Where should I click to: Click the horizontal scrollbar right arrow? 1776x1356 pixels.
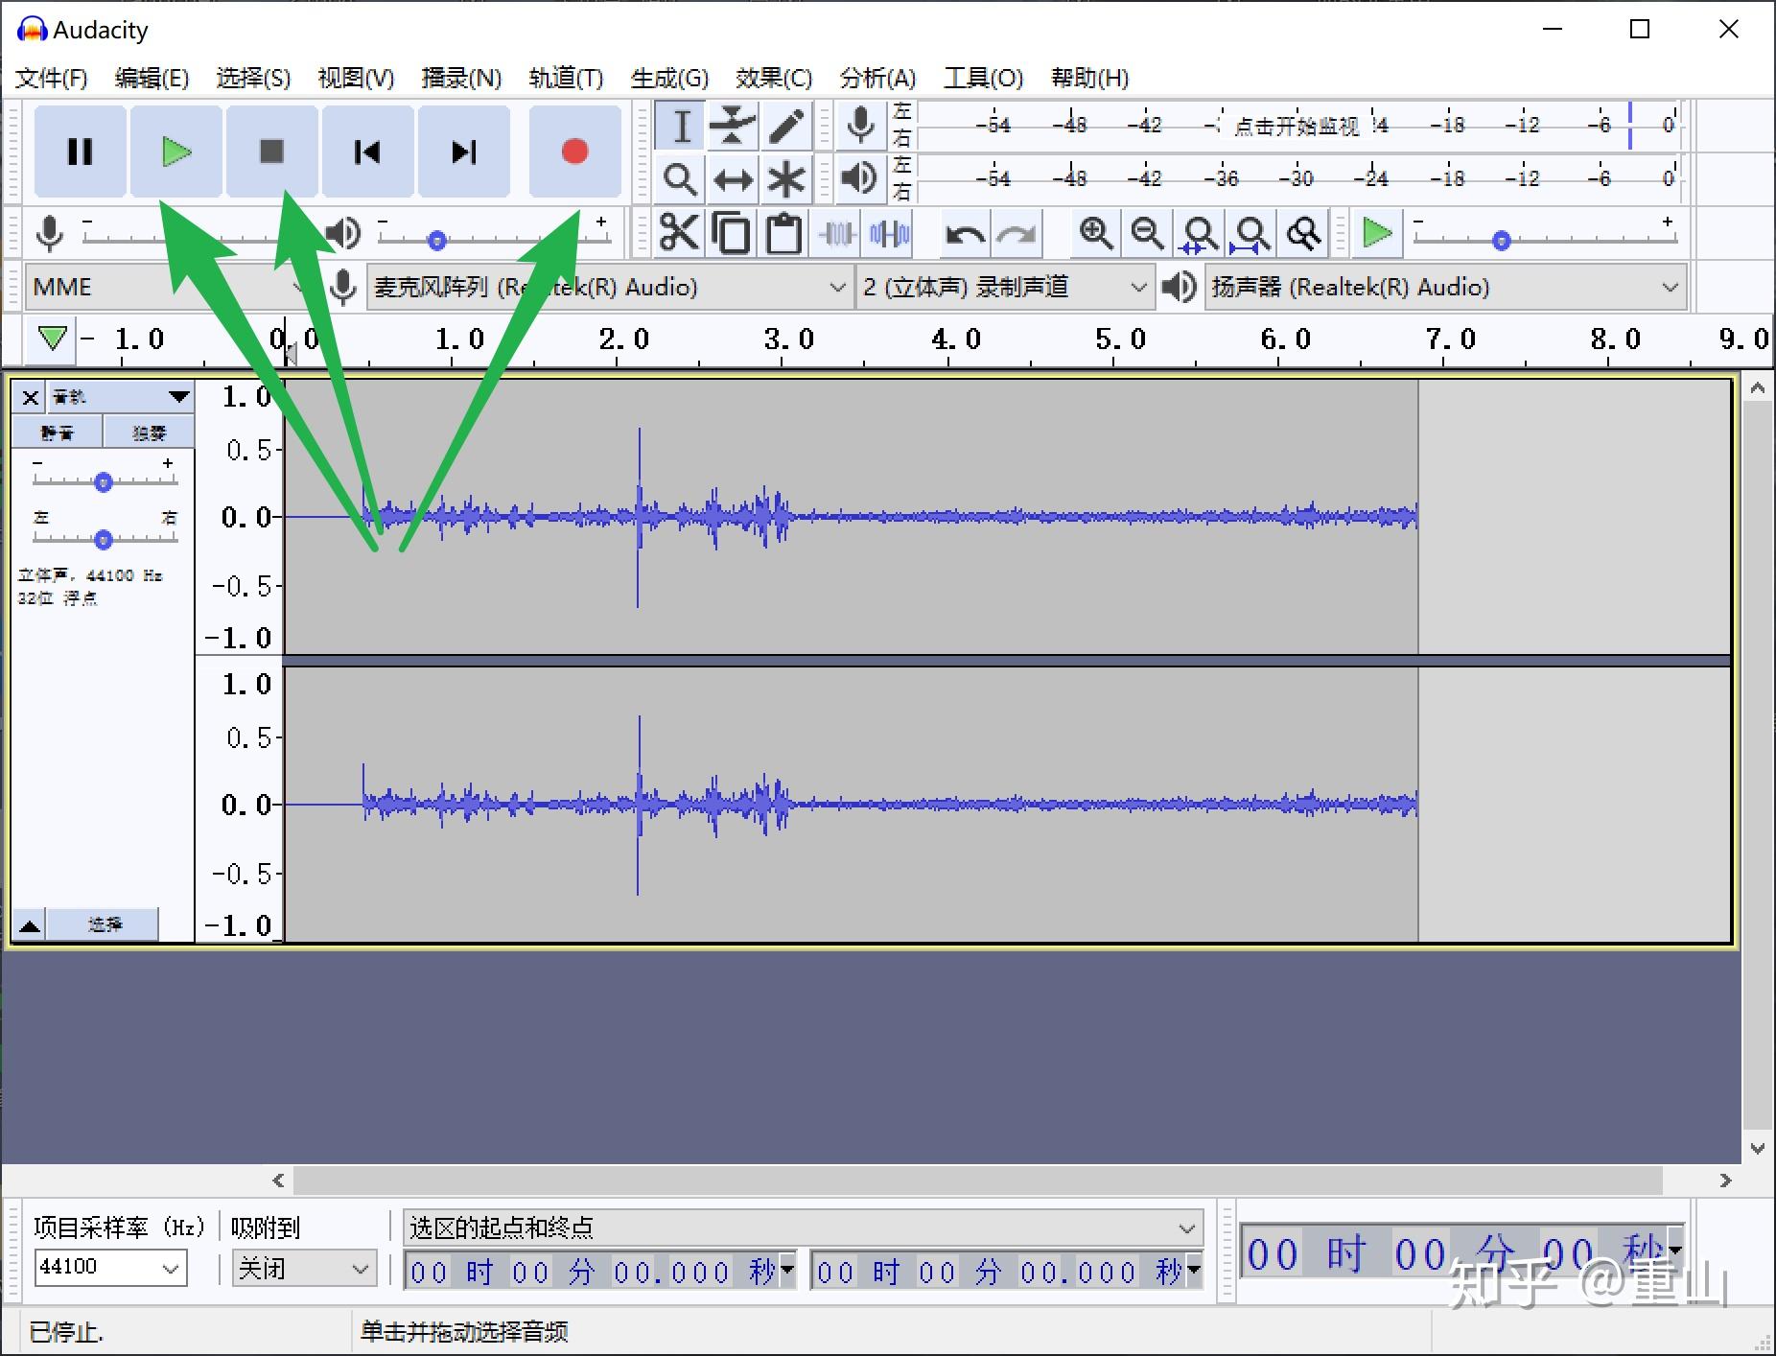click(1725, 1181)
